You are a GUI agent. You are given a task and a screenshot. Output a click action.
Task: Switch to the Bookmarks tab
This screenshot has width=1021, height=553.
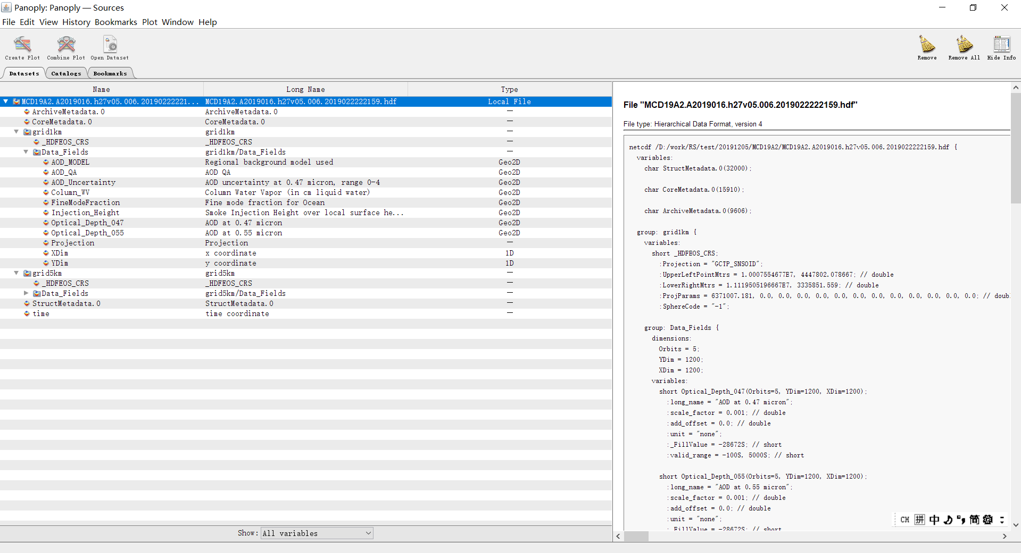110,73
